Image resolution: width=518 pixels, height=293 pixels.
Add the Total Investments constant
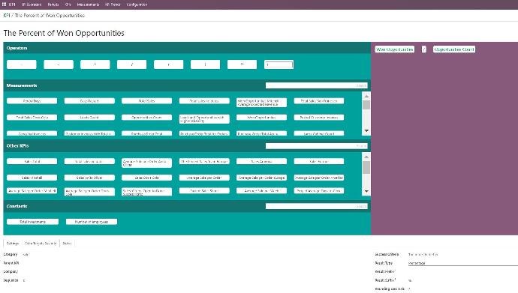(33, 222)
